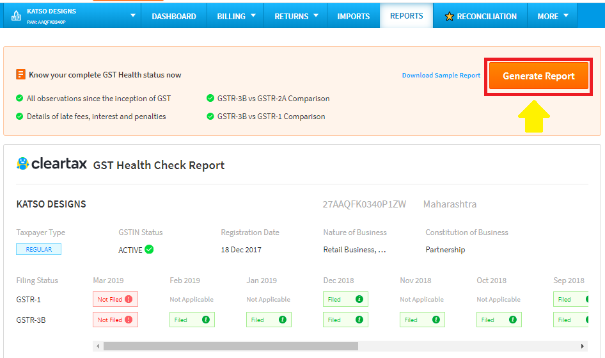Click Not Filed badge for Mar 2019 GSTR-1
This screenshot has height=358, width=605.
pos(115,299)
